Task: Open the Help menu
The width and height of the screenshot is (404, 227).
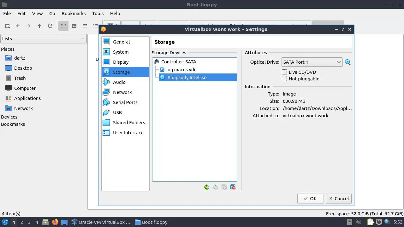Action: [115, 14]
